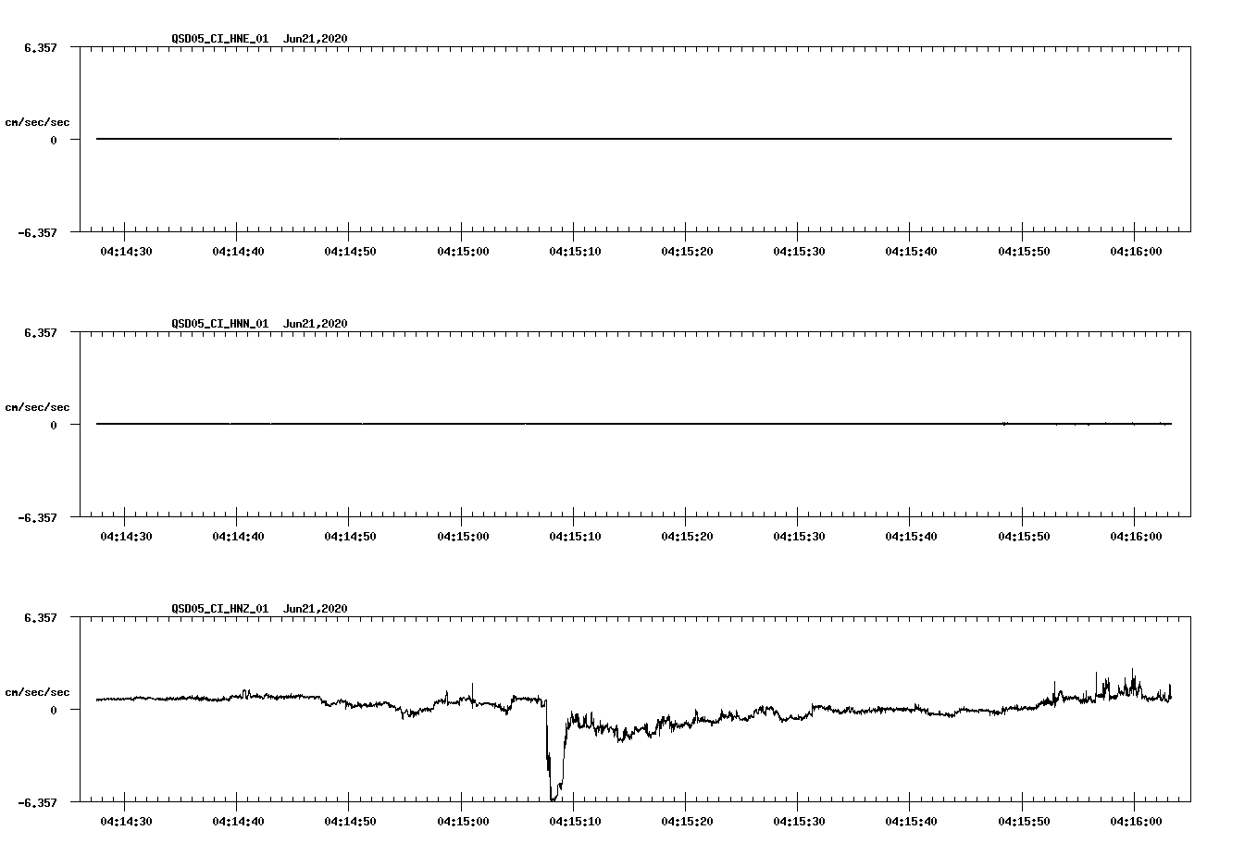This screenshot has height=855, width=1257.
Task: Click the 04:14:50 time label under HNZ plot
Action: [350, 822]
